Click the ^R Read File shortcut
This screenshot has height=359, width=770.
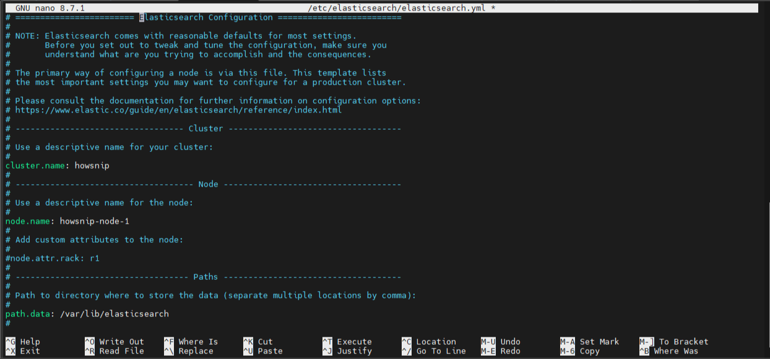[115, 351]
